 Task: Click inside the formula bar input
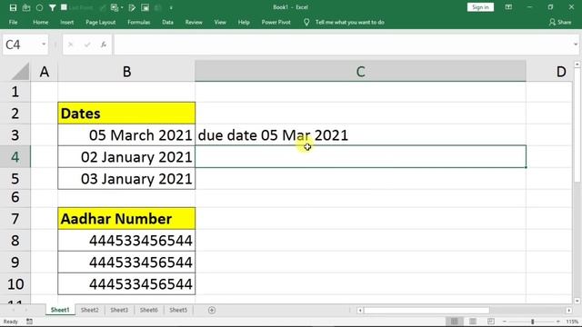coord(344,45)
